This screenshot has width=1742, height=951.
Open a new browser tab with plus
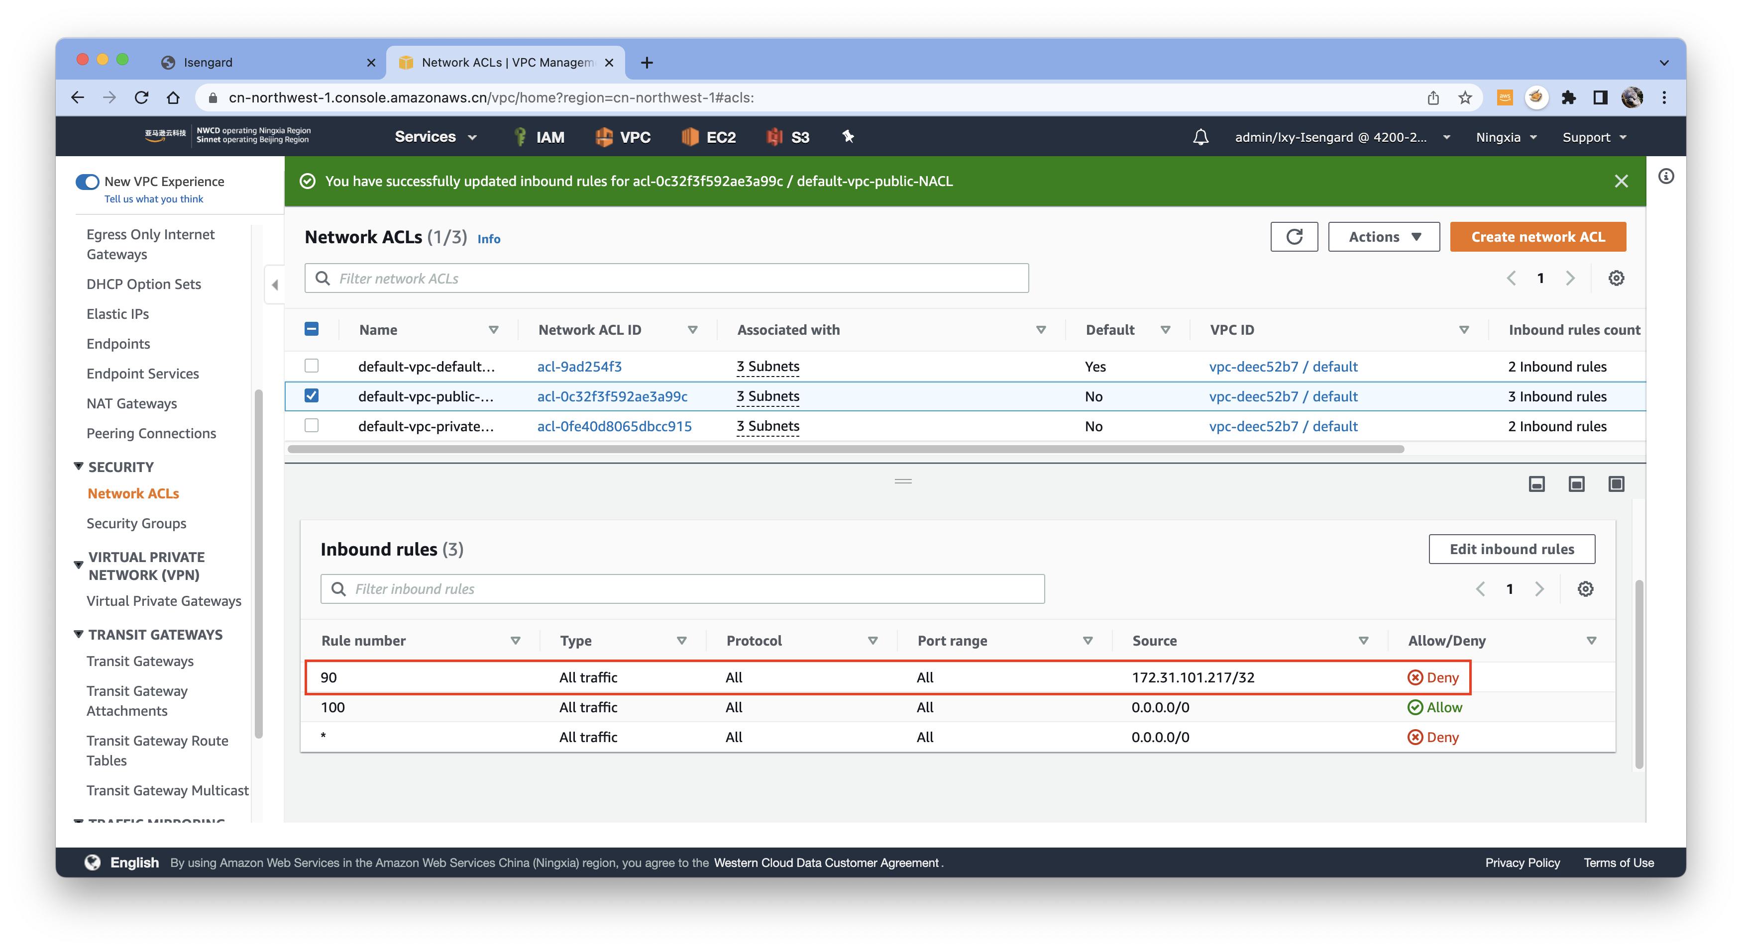[x=647, y=62]
